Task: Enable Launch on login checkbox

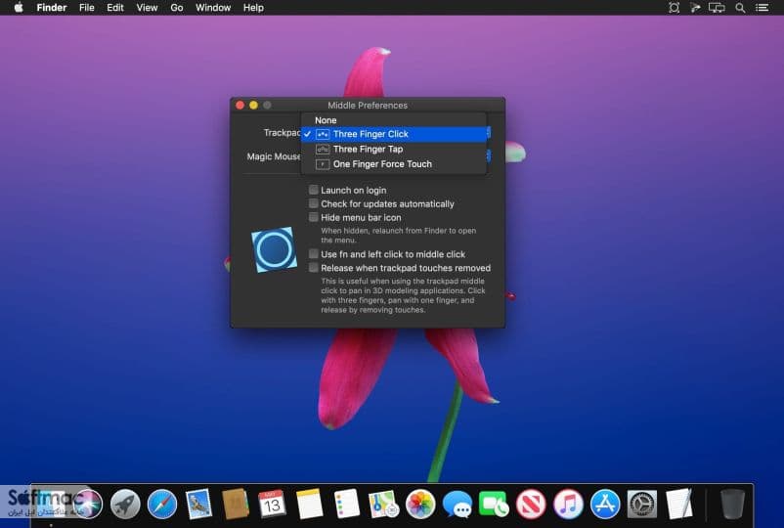Action: [x=314, y=190]
